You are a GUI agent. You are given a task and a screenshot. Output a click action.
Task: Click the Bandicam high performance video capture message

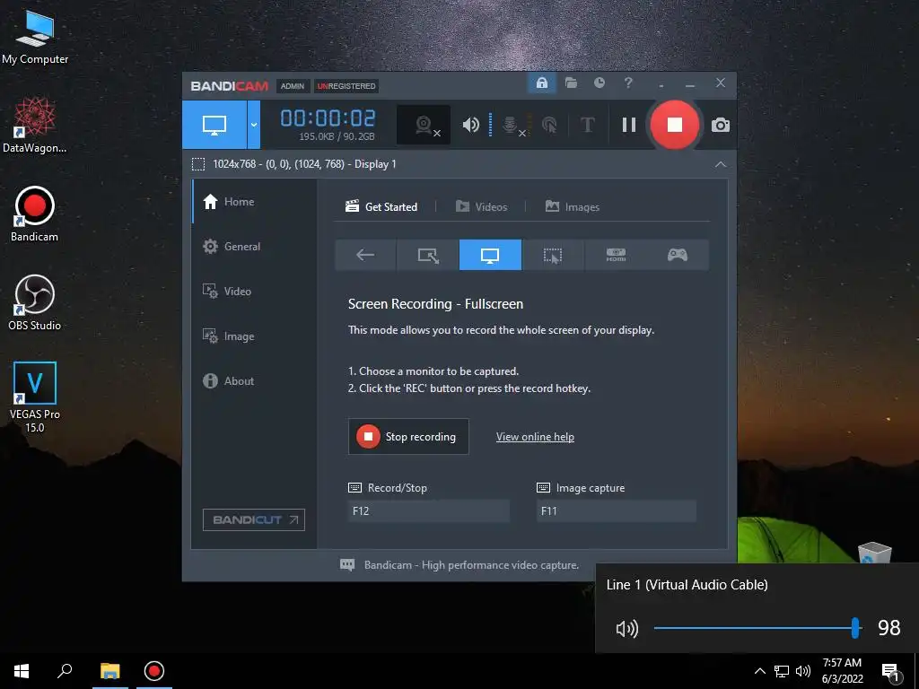471,565
